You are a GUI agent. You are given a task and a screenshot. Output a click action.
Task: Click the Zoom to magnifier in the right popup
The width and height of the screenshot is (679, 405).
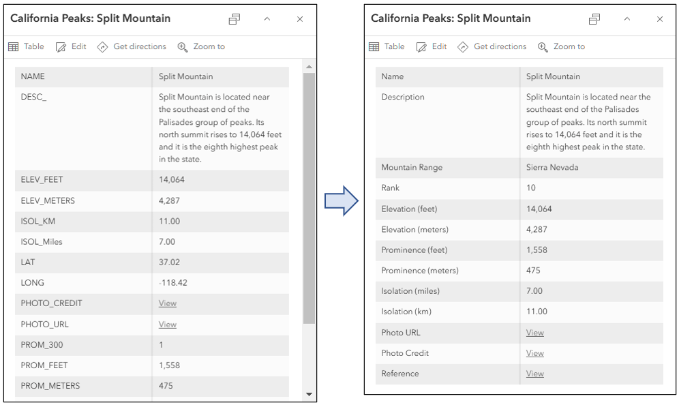coord(562,46)
